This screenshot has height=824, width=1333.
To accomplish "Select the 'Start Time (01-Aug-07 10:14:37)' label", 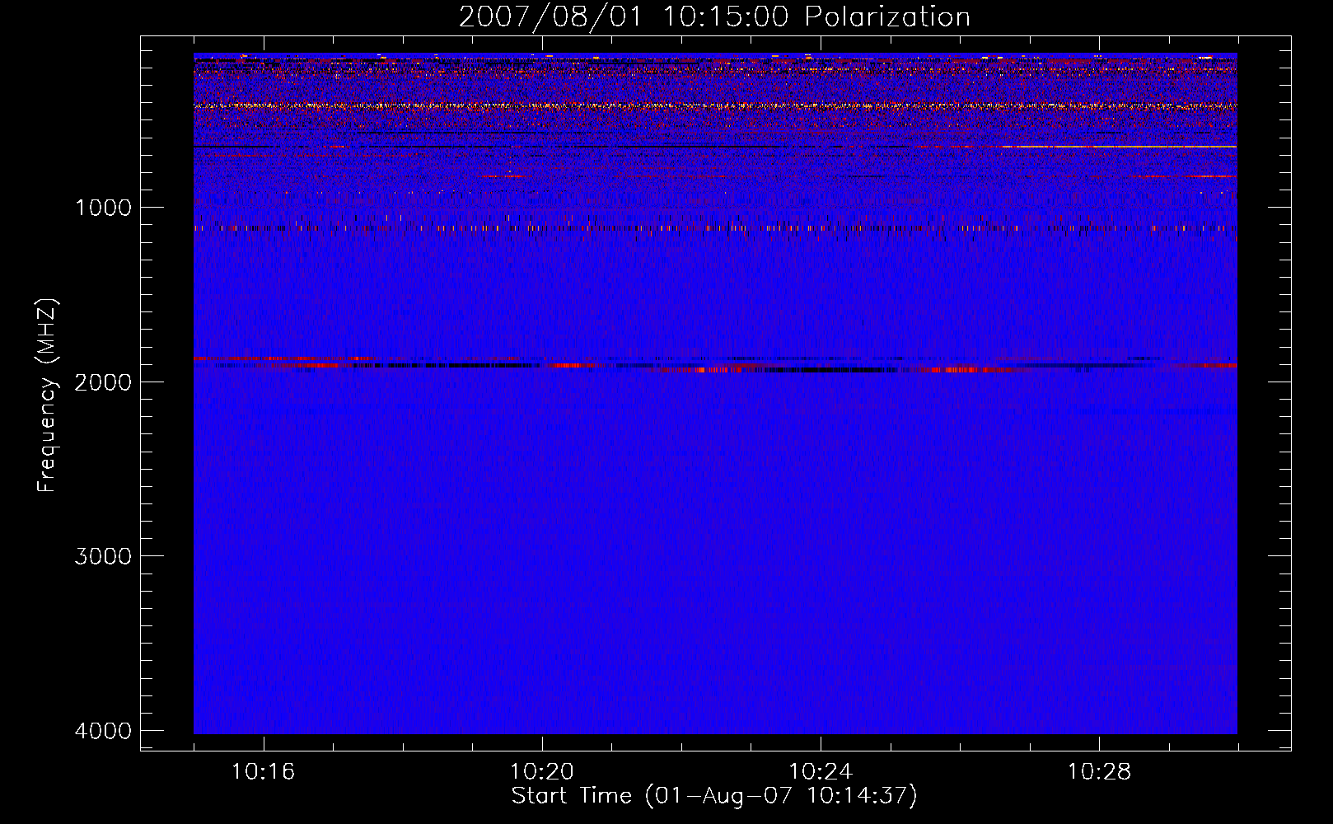I will click(714, 796).
